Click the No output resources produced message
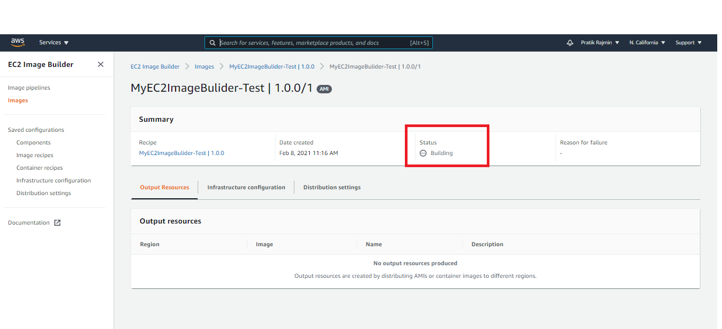The height and width of the screenshot is (329, 722). point(415,263)
